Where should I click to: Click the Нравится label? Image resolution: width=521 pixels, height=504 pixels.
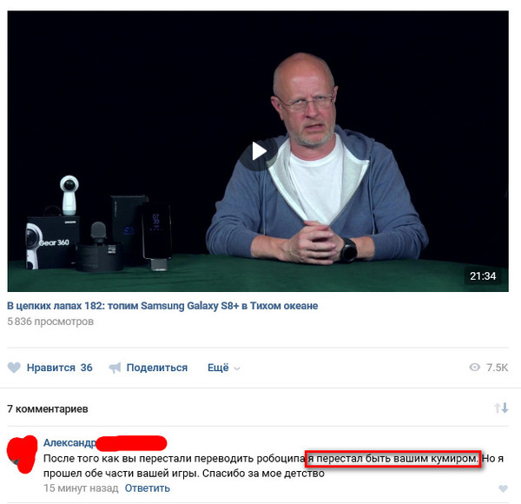coord(51,368)
